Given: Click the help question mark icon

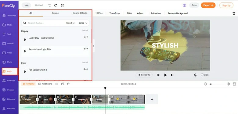Looking at the screenshot, I should click(x=184, y=5).
